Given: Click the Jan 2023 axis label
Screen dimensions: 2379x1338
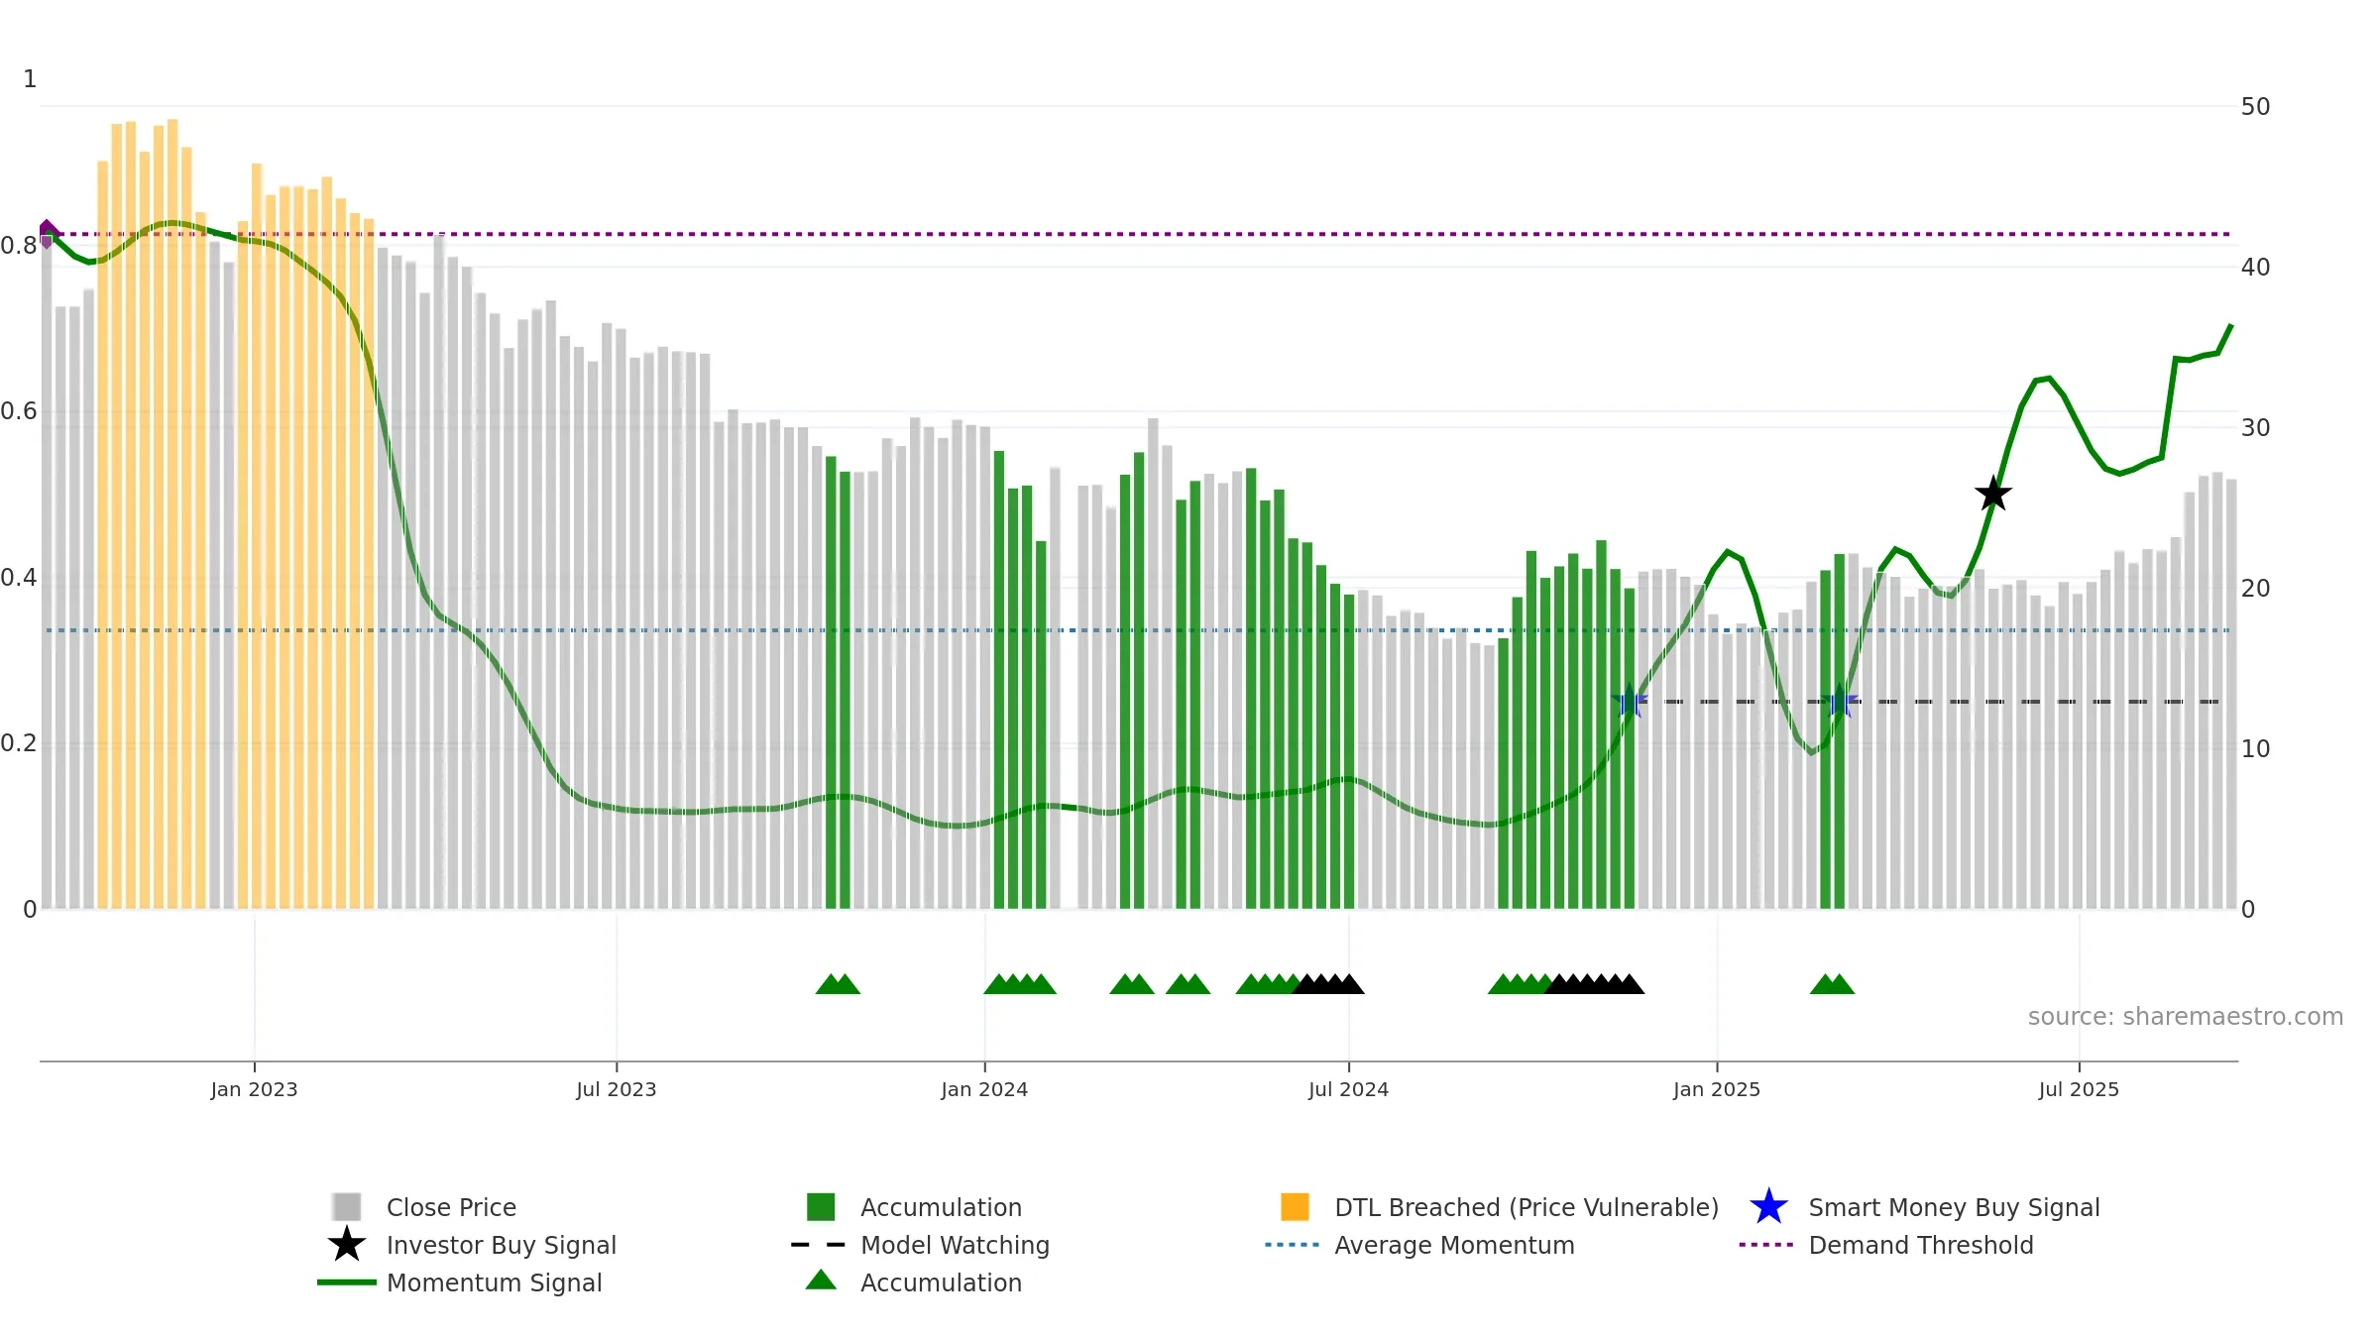Looking at the screenshot, I should click(254, 1089).
